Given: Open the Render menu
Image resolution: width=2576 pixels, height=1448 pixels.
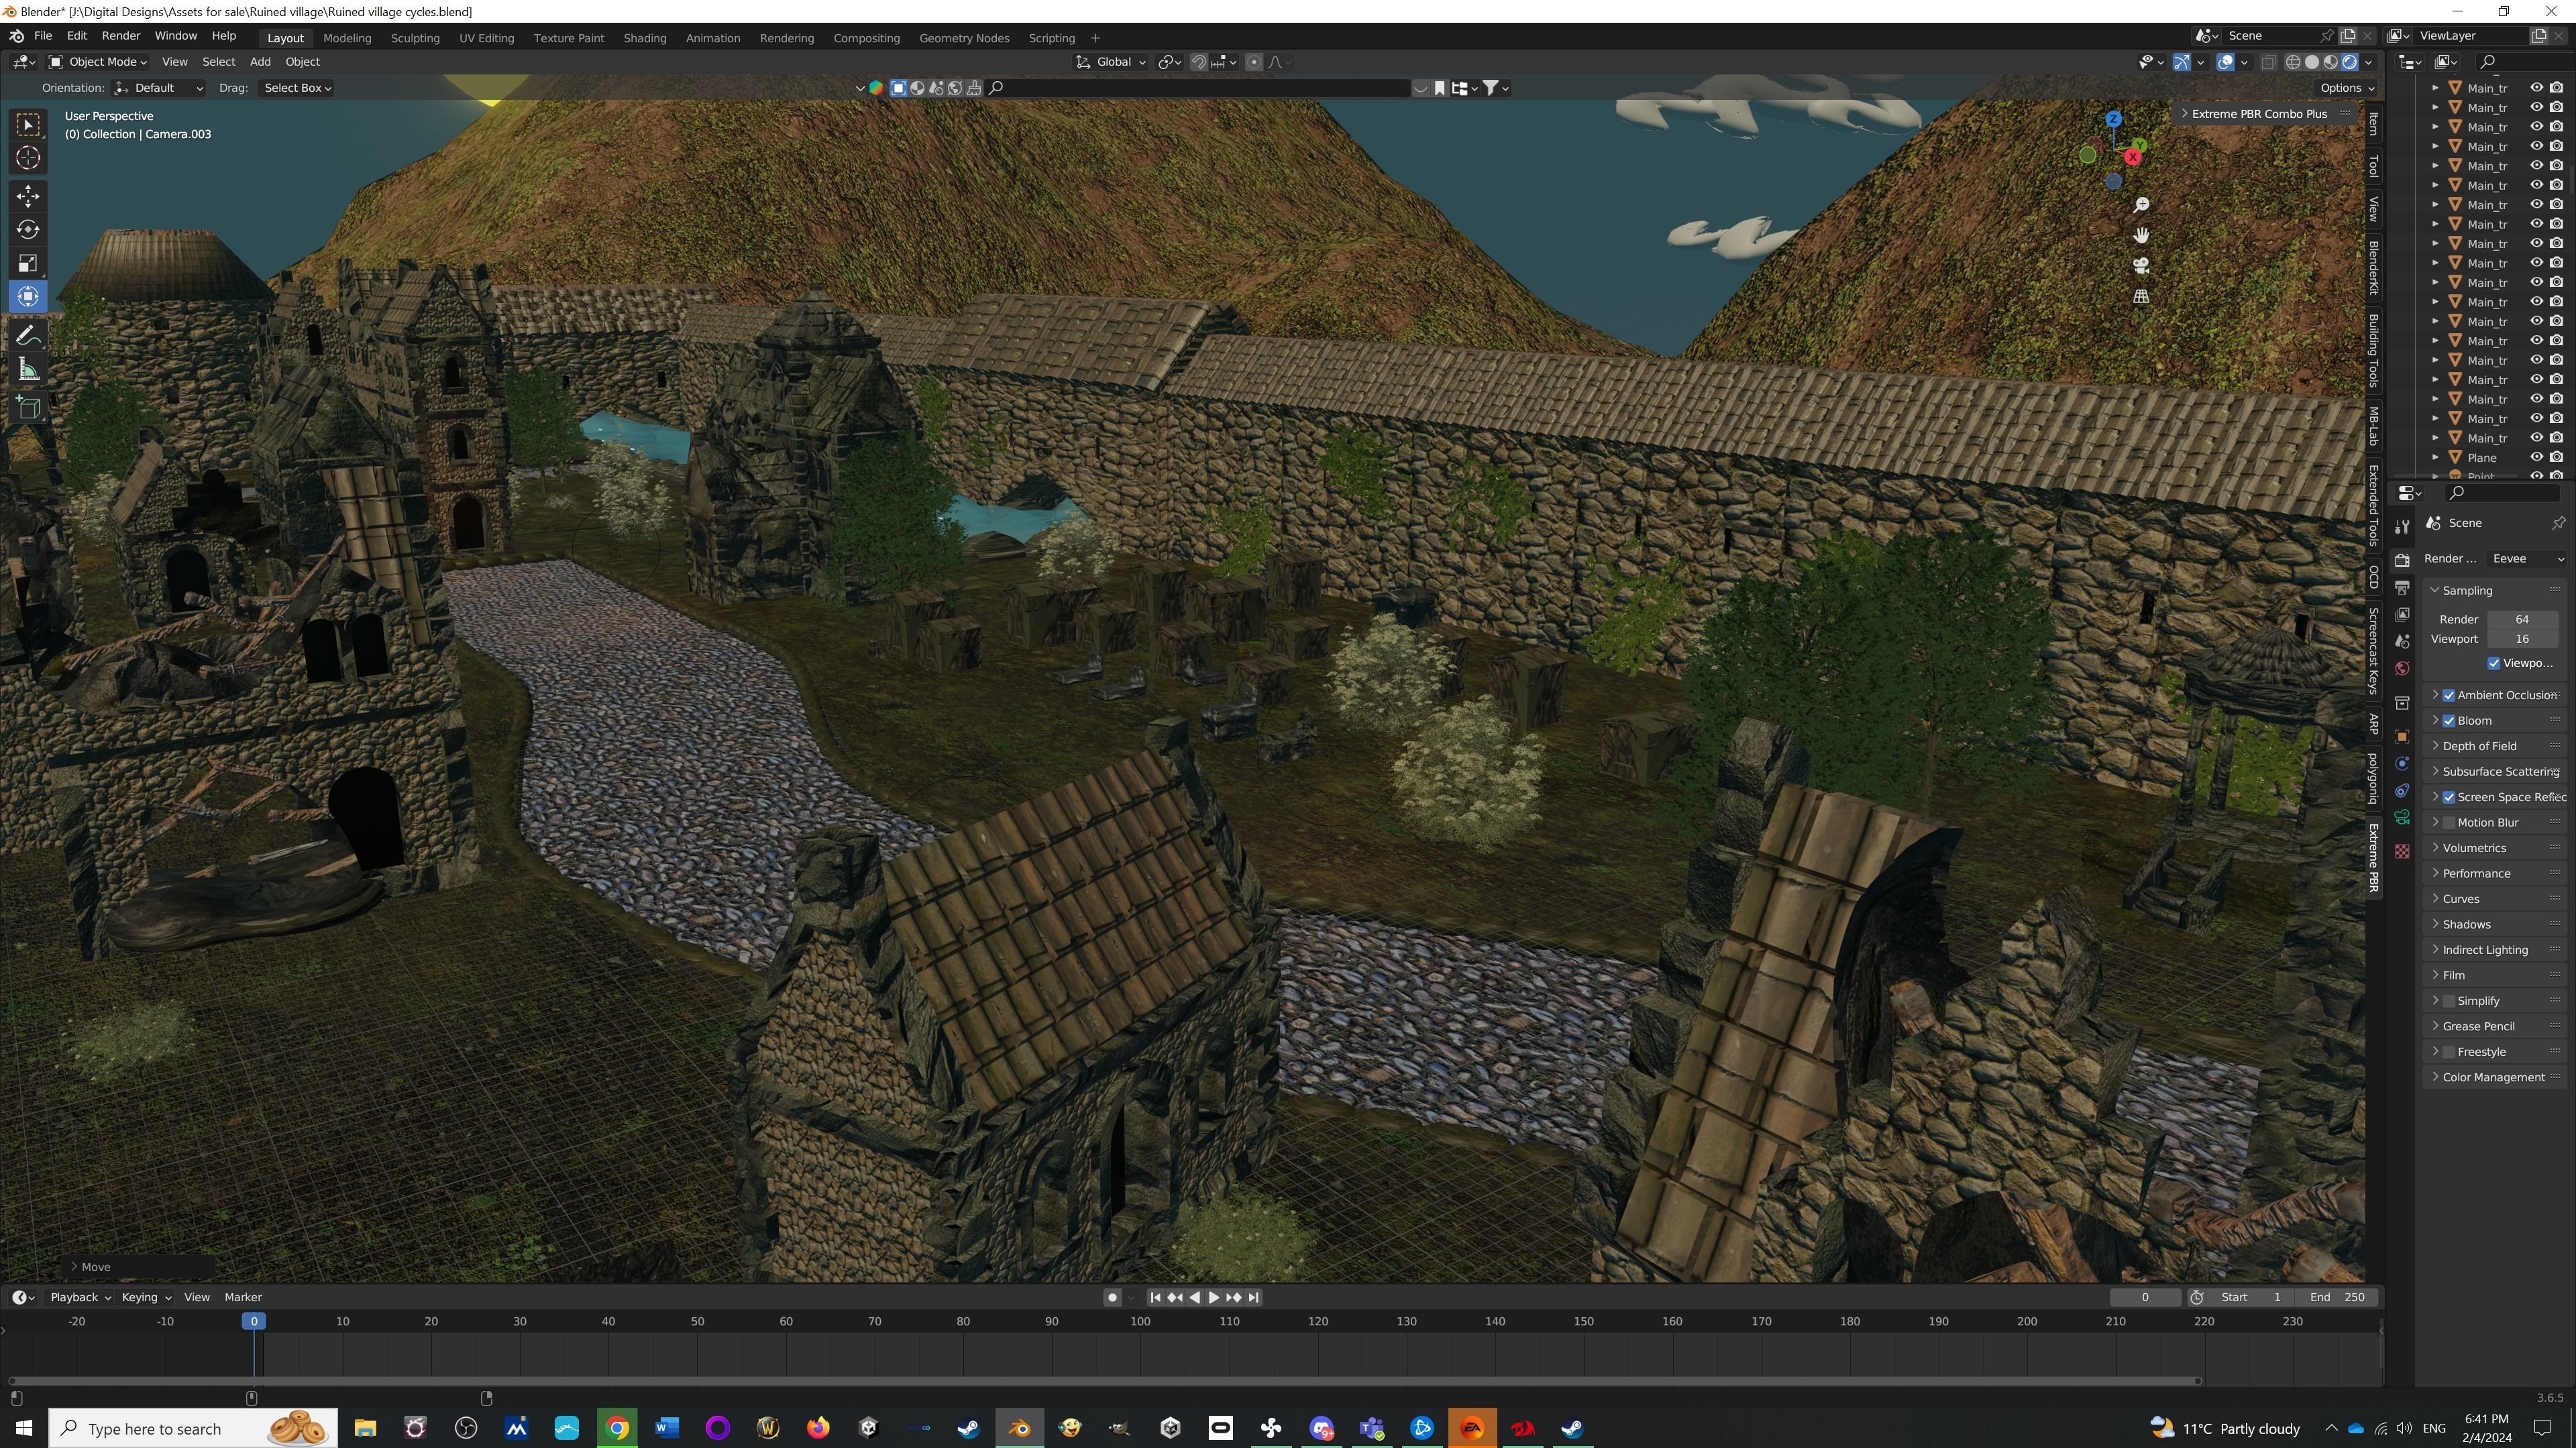Looking at the screenshot, I should coord(121,36).
